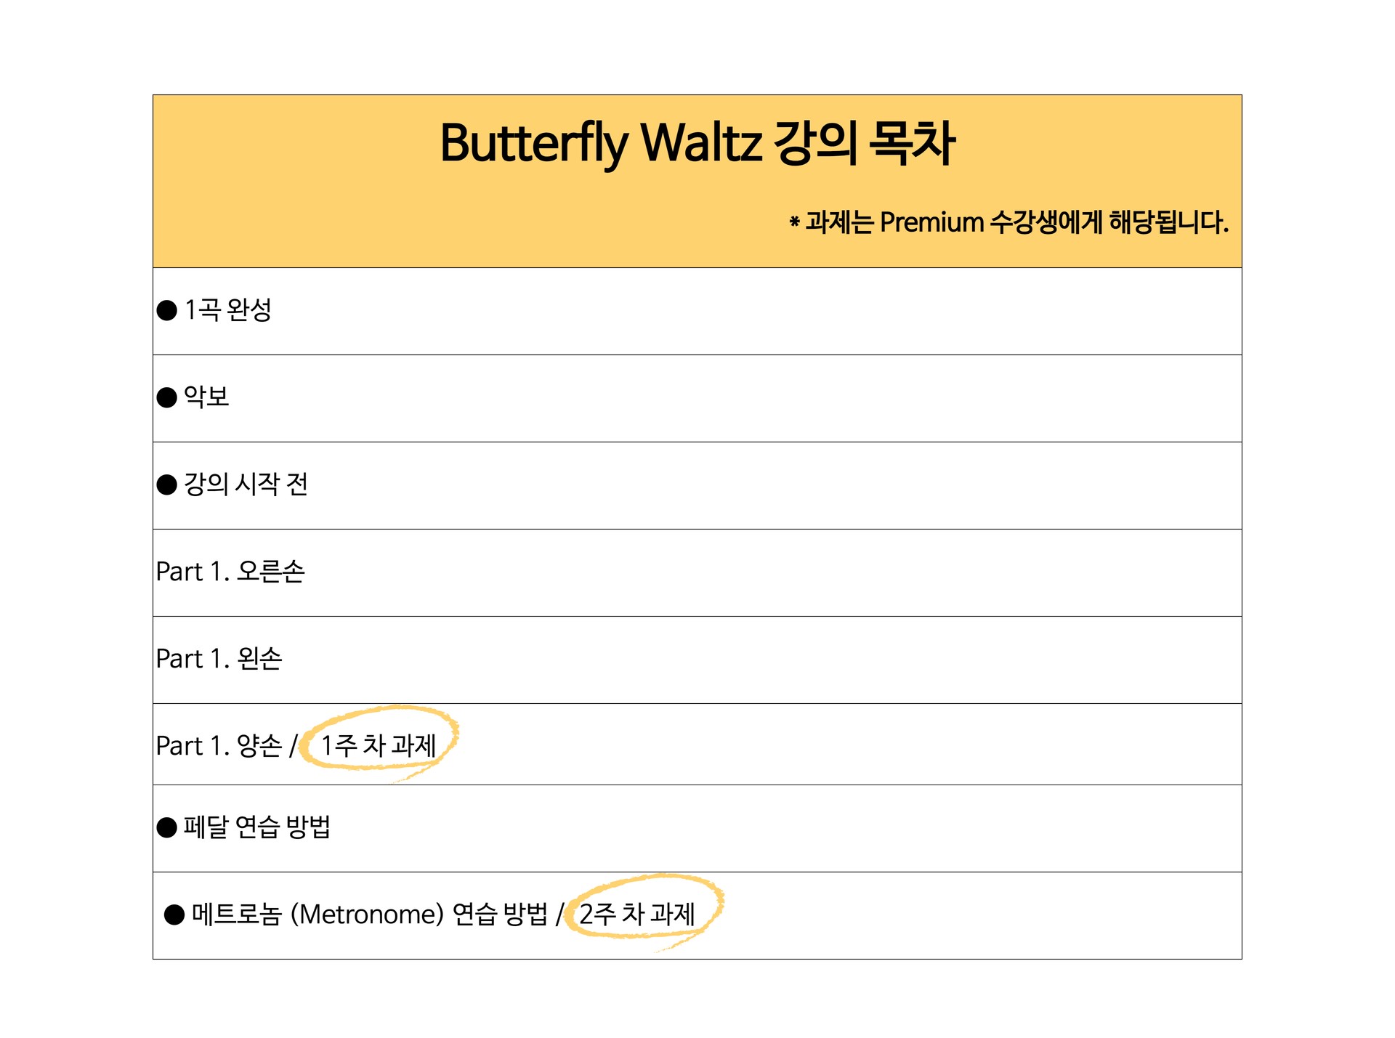Click the bullet before 메트로놈
The height and width of the screenshot is (1038, 1395).
pyautogui.click(x=174, y=915)
